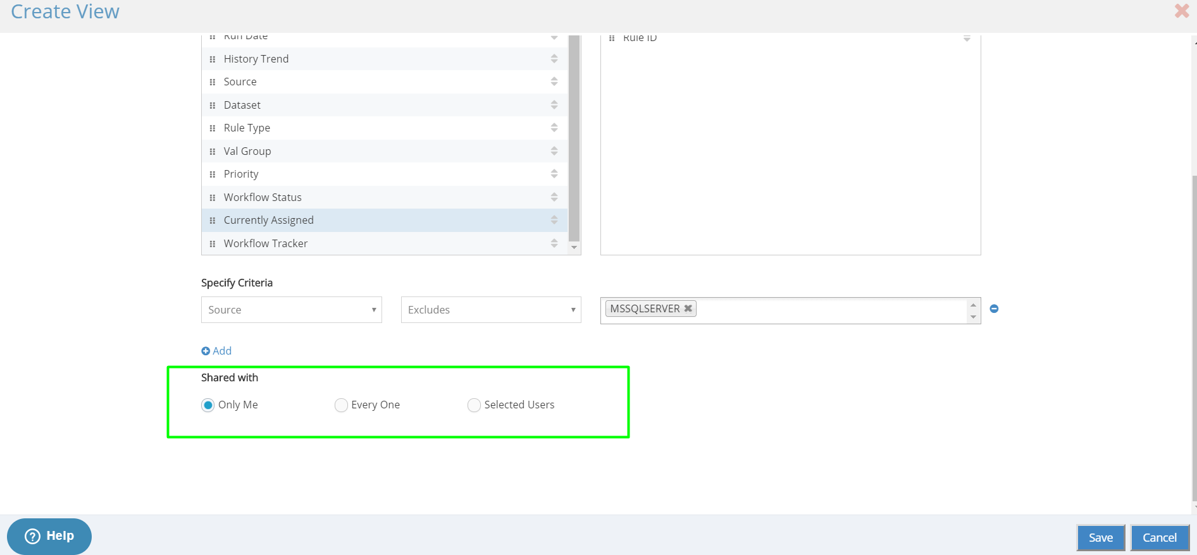
Task: Click sort arrows icon on Dataset row
Action: [x=554, y=105]
